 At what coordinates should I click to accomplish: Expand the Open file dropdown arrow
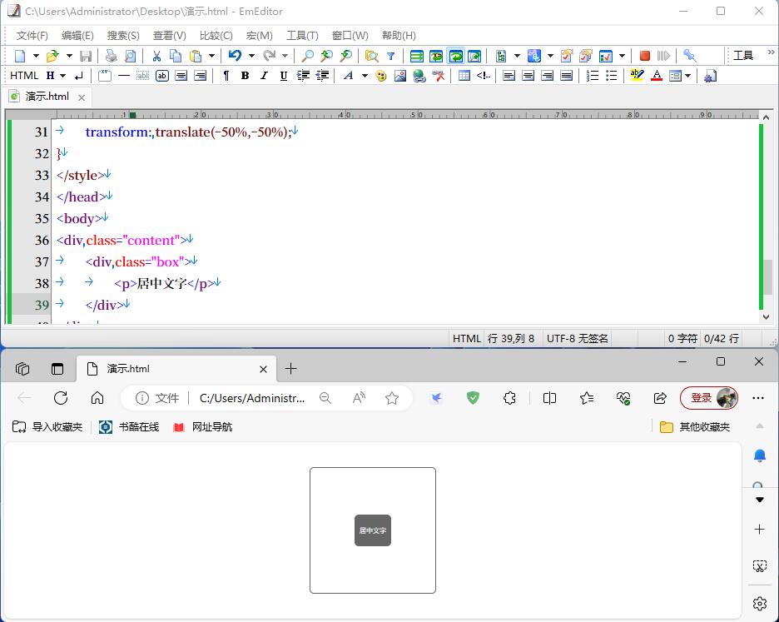(x=69, y=56)
